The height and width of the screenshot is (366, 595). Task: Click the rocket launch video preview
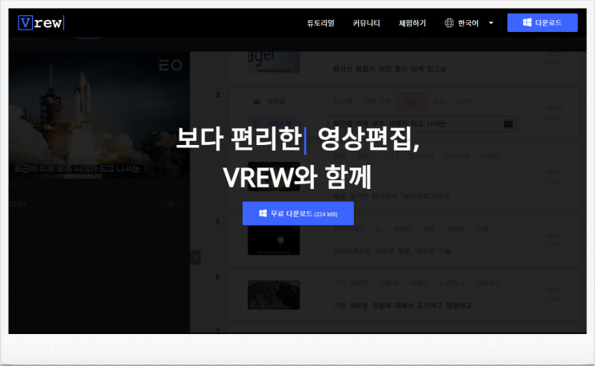pos(99,115)
